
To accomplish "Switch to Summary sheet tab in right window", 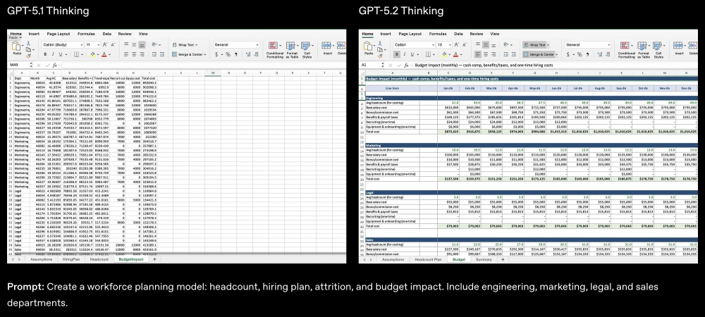I will coord(484,259).
